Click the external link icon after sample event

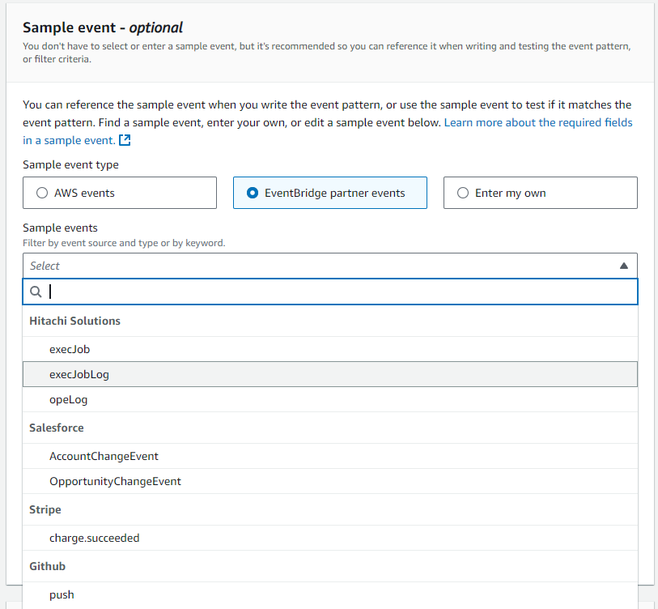(x=125, y=140)
